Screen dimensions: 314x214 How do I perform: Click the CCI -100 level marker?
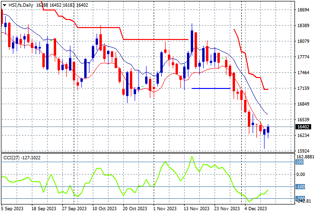pyautogui.click(x=300, y=187)
